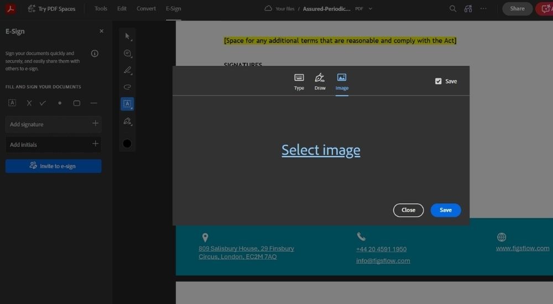Click the blue Save button
Image resolution: width=553 pixels, height=304 pixels.
tap(446, 210)
